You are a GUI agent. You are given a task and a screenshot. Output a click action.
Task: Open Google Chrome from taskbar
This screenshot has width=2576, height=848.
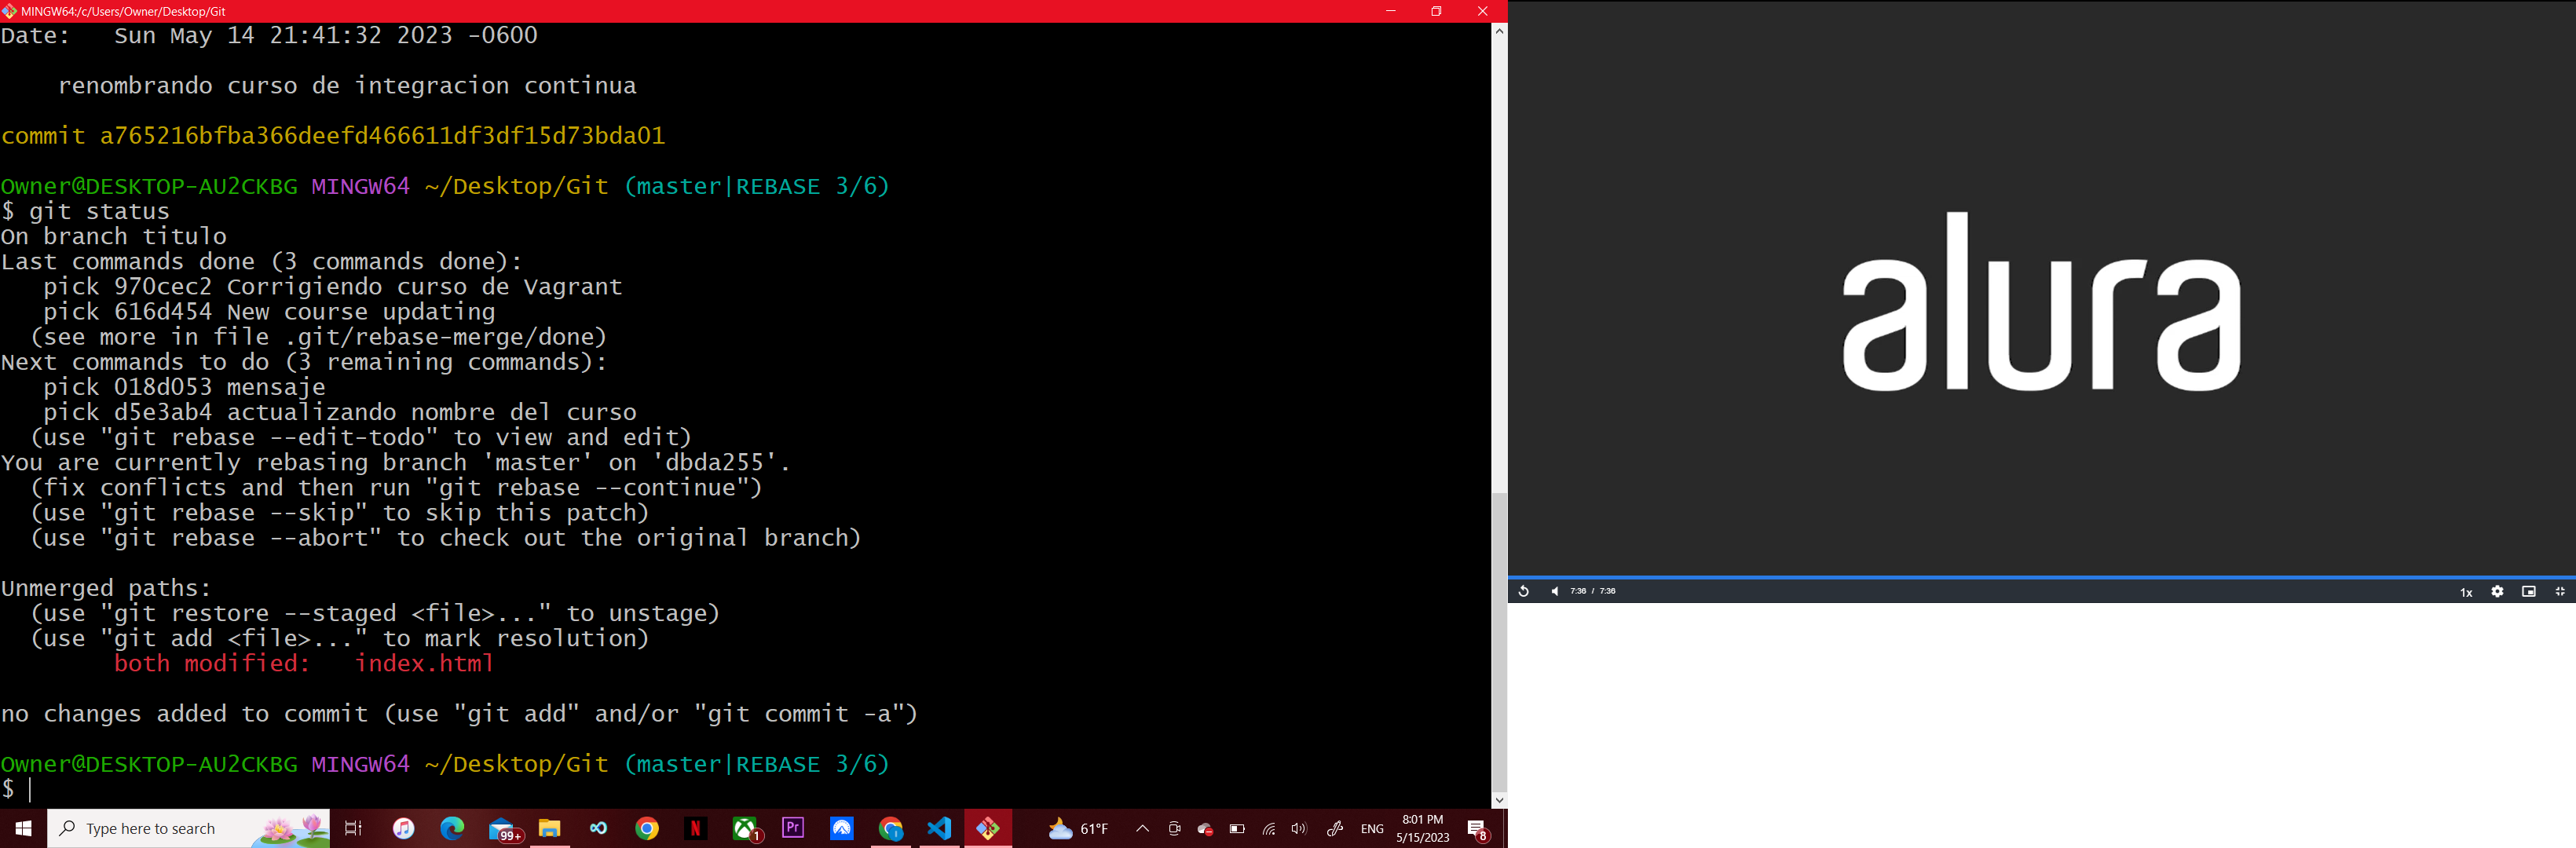click(x=647, y=828)
